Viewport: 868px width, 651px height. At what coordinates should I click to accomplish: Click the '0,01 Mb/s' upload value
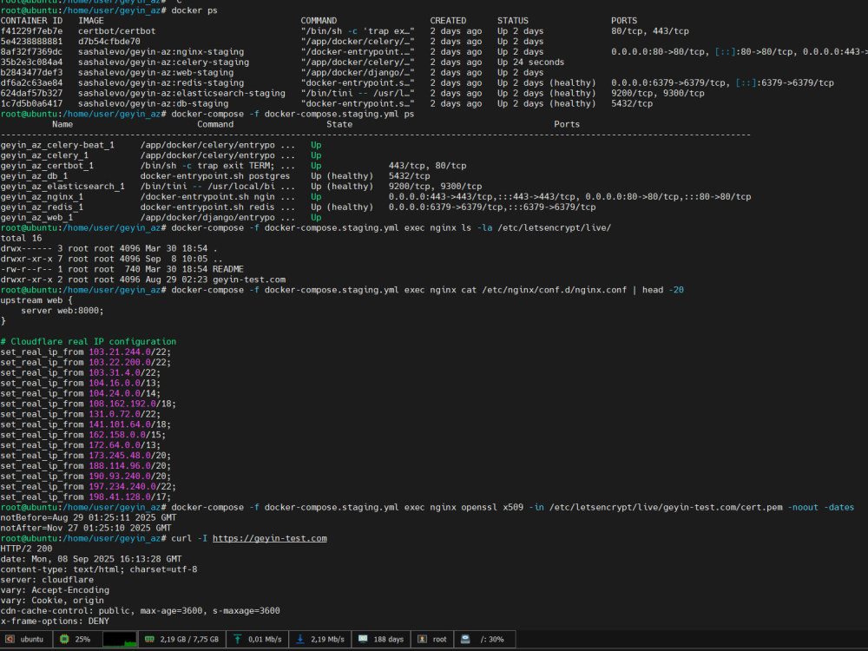tap(265, 640)
